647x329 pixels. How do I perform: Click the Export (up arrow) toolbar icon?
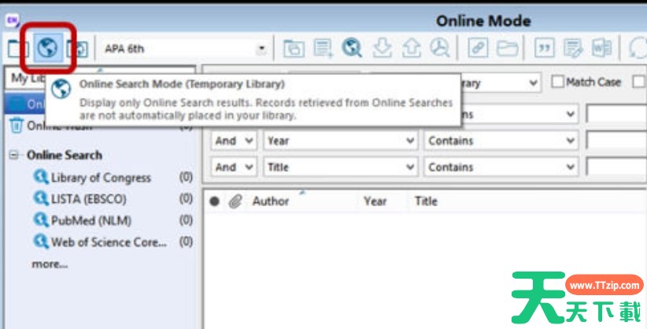[x=410, y=49]
